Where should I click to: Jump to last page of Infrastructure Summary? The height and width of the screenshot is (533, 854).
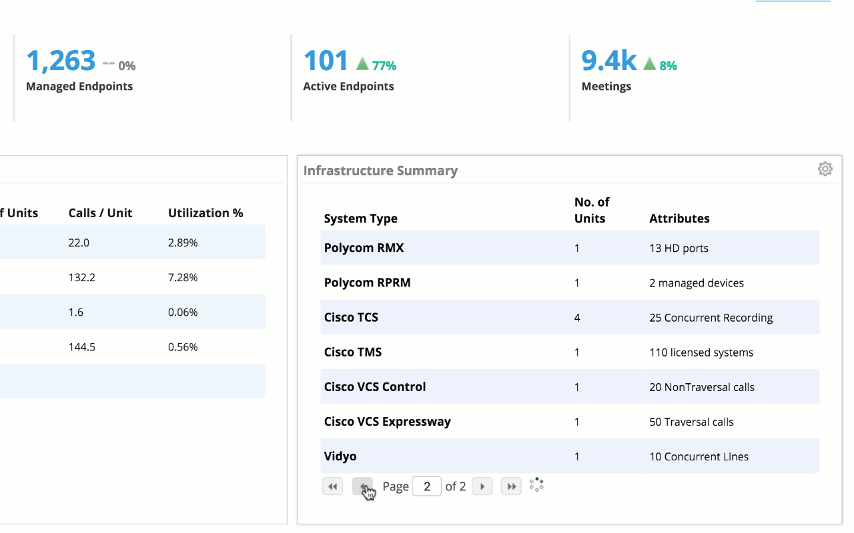click(511, 486)
